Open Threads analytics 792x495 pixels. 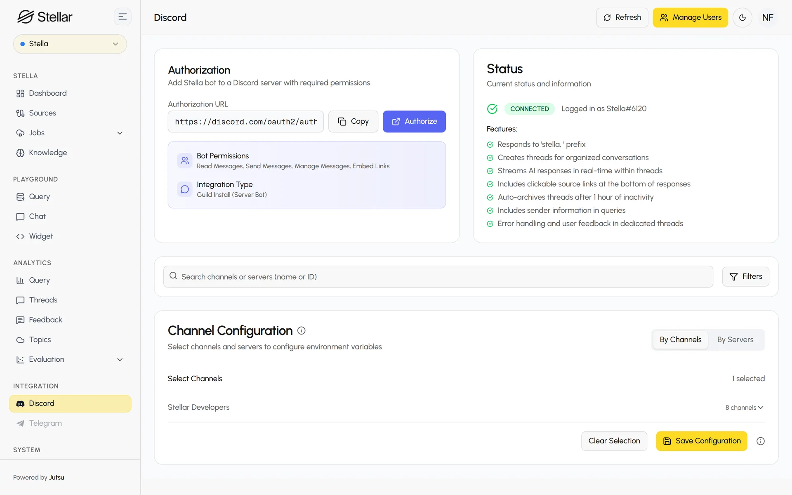(70, 300)
